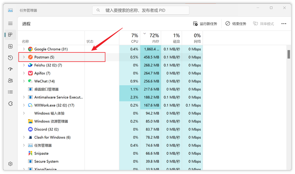Image resolution: width=295 pixels, height=174 pixels.
Task: Open the Performance page in sidebar
Action: coord(10,46)
